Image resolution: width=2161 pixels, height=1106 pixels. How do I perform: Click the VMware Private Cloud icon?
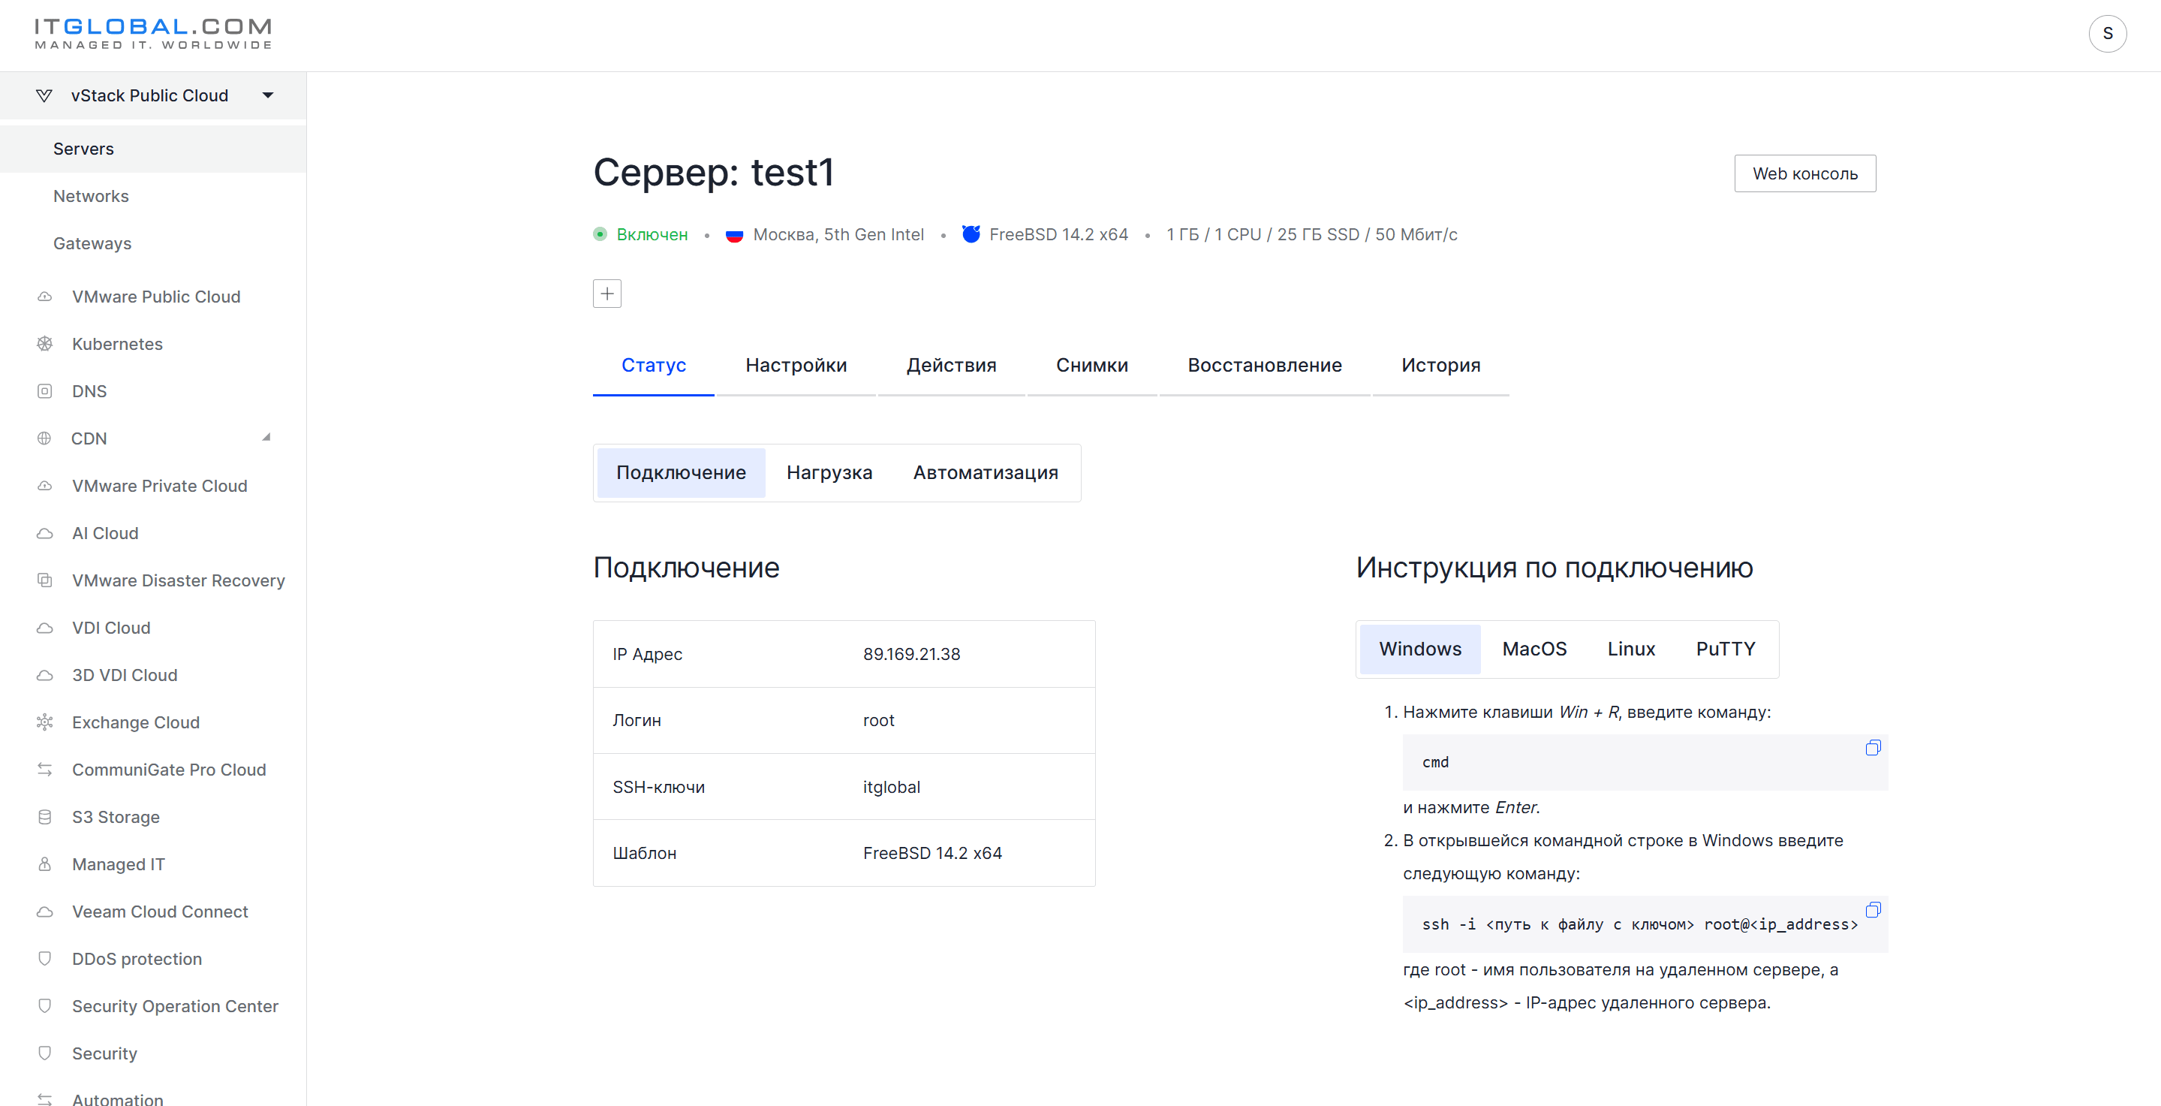[x=45, y=486]
